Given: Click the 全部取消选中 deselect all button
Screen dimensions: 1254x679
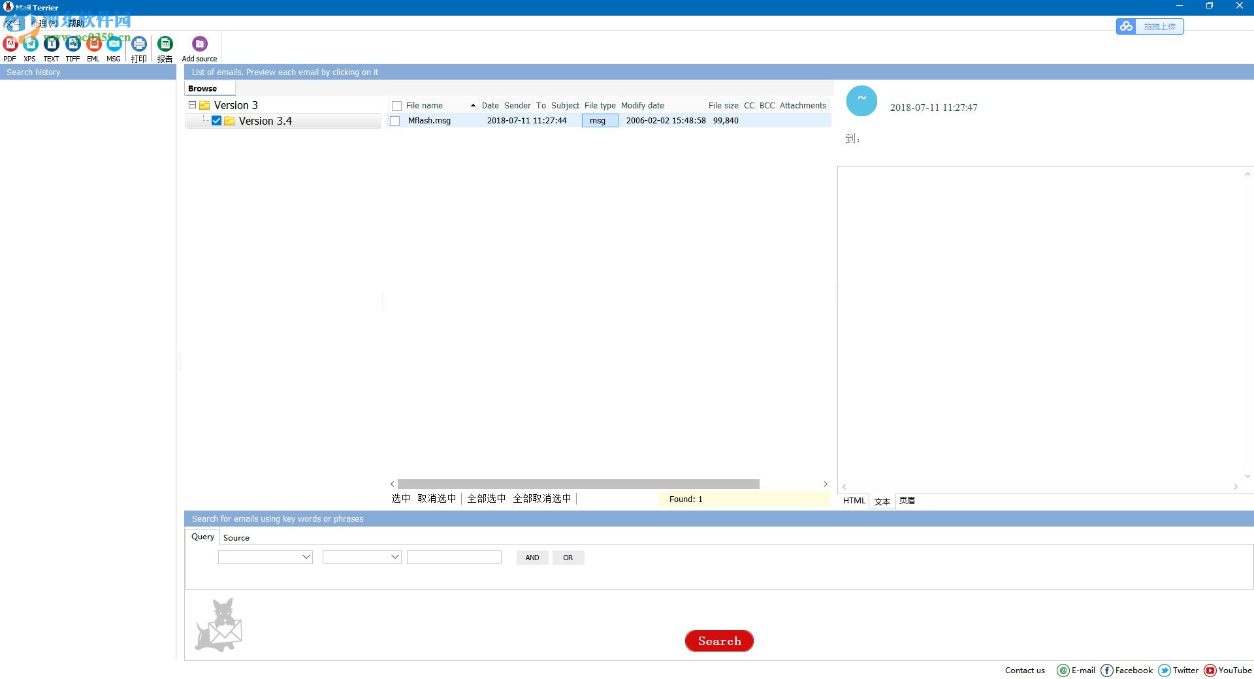Looking at the screenshot, I should pos(541,499).
